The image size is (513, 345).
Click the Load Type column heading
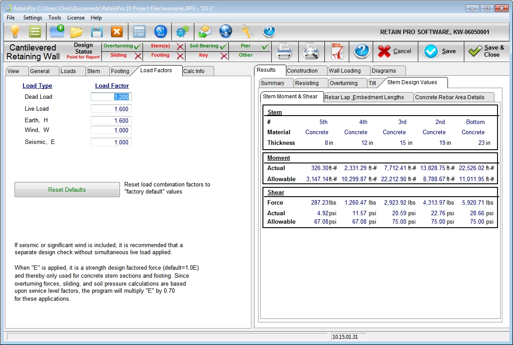pyautogui.click(x=37, y=85)
